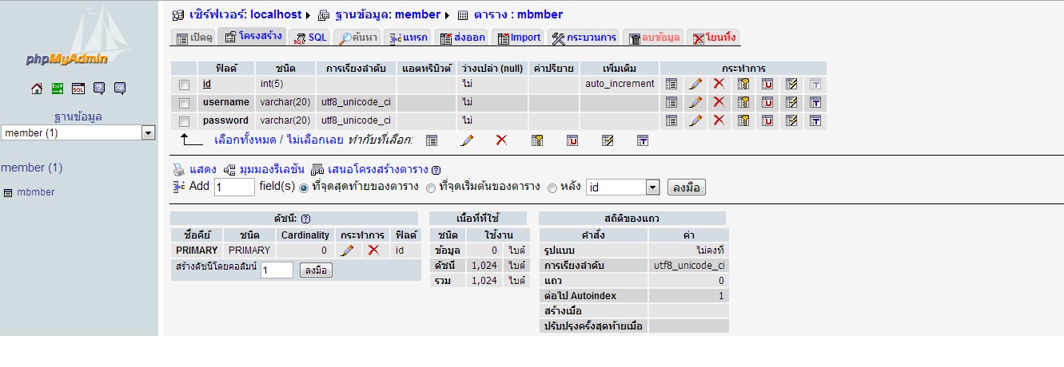Edit the PRIMARY index pencil icon
The width and height of the screenshot is (1064, 367).
(x=347, y=251)
